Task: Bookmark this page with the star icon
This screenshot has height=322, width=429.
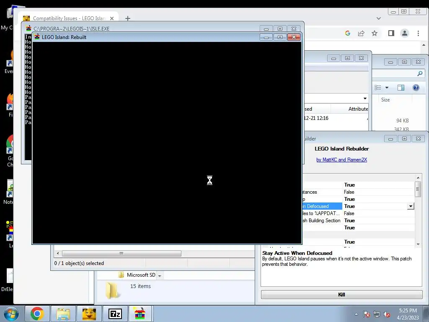Action: [375, 33]
